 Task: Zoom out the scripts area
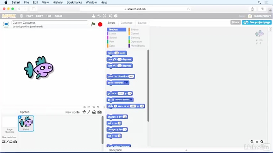click(252, 142)
